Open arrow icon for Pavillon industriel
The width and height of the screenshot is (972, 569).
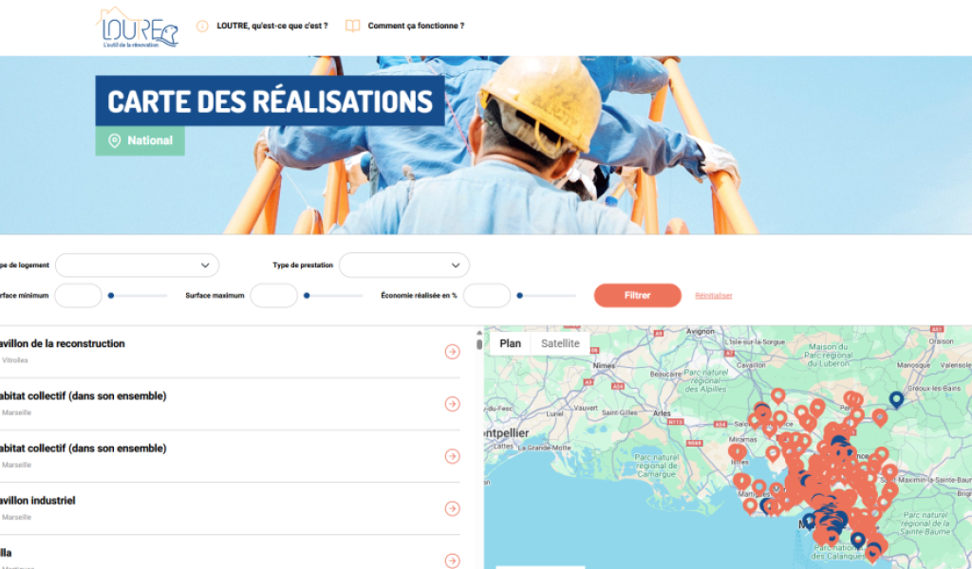[x=452, y=508]
